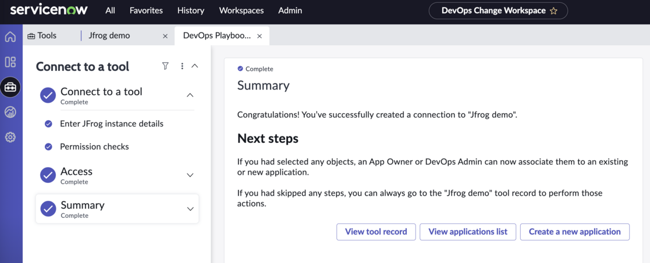Select the Summary stage card title

point(83,205)
